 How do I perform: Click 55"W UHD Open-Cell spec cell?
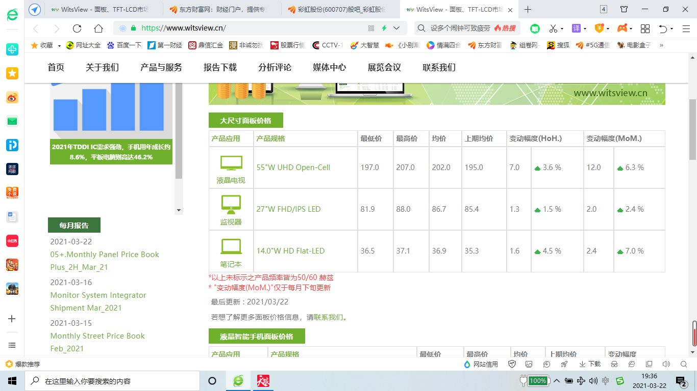point(306,167)
